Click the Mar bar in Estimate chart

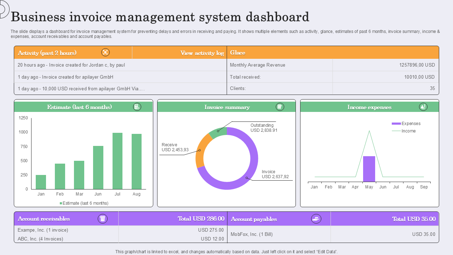[79, 175]
